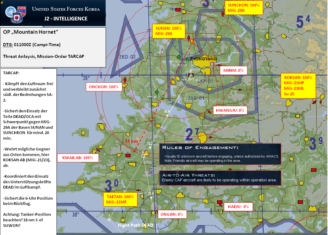Click the ZKD-01 zone label
Screen dimensions: 328x235
click(x=196, y=98)
